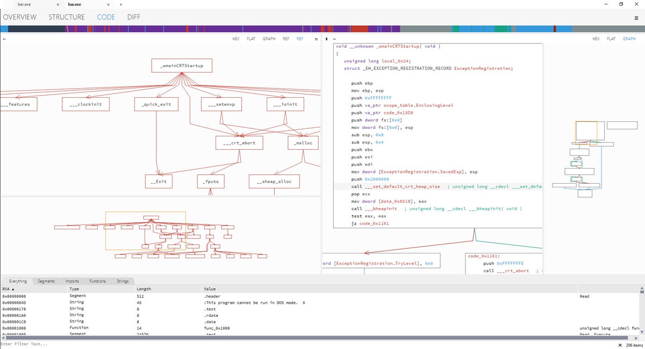Click the ___crt_abort node in graph
The height and width of the screenshot is (349, 645).
click(x=239, y=143)
